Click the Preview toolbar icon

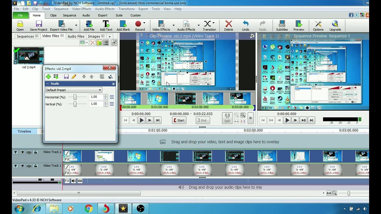299,26
